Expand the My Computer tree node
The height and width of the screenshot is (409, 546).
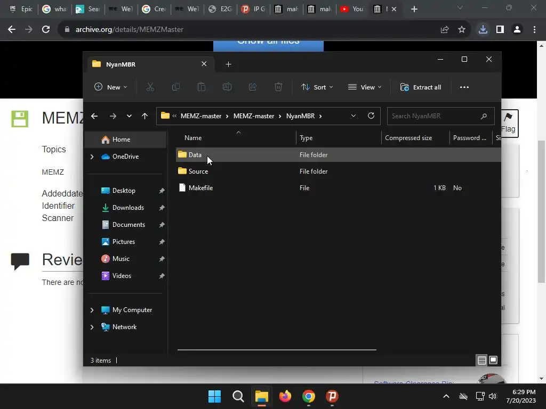[92, 310]
